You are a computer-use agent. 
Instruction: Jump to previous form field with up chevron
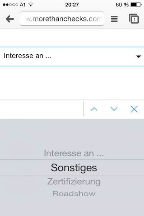tap(94, 109)
